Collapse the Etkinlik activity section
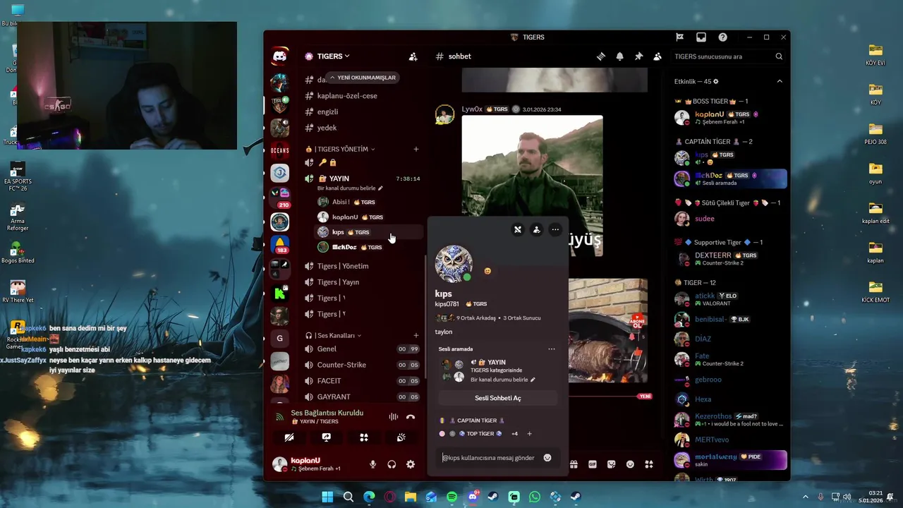This screenshot has width=903, height=508. 780,82
